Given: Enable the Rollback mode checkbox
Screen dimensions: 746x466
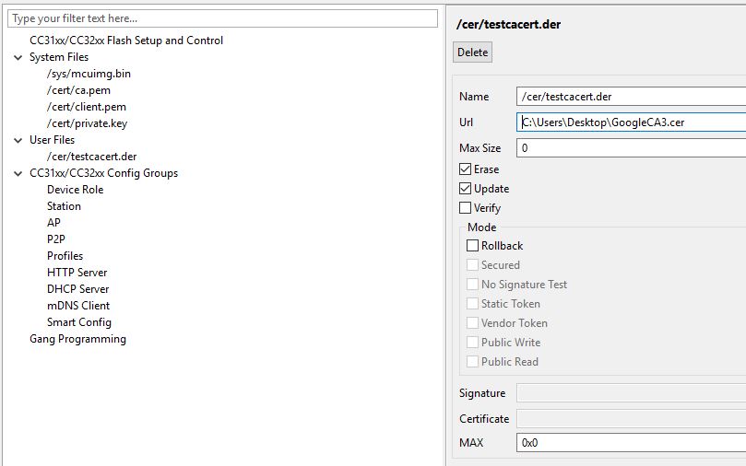Looking at the screenshot, I should click(472, 246).
